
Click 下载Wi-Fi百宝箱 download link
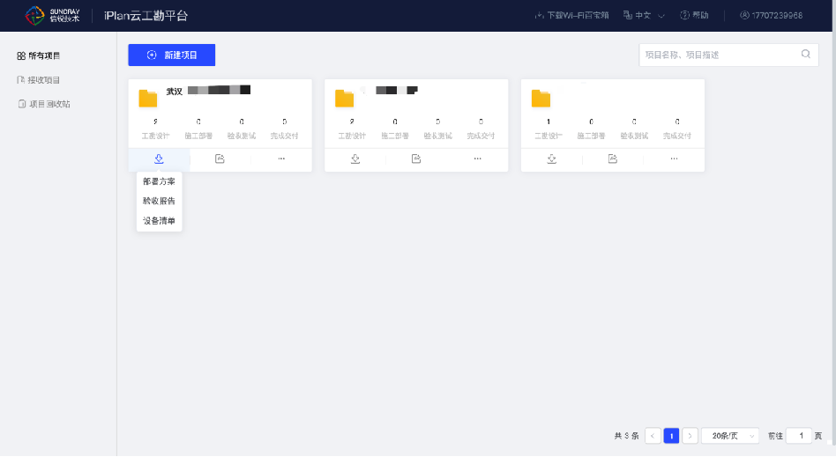point(571,16)
